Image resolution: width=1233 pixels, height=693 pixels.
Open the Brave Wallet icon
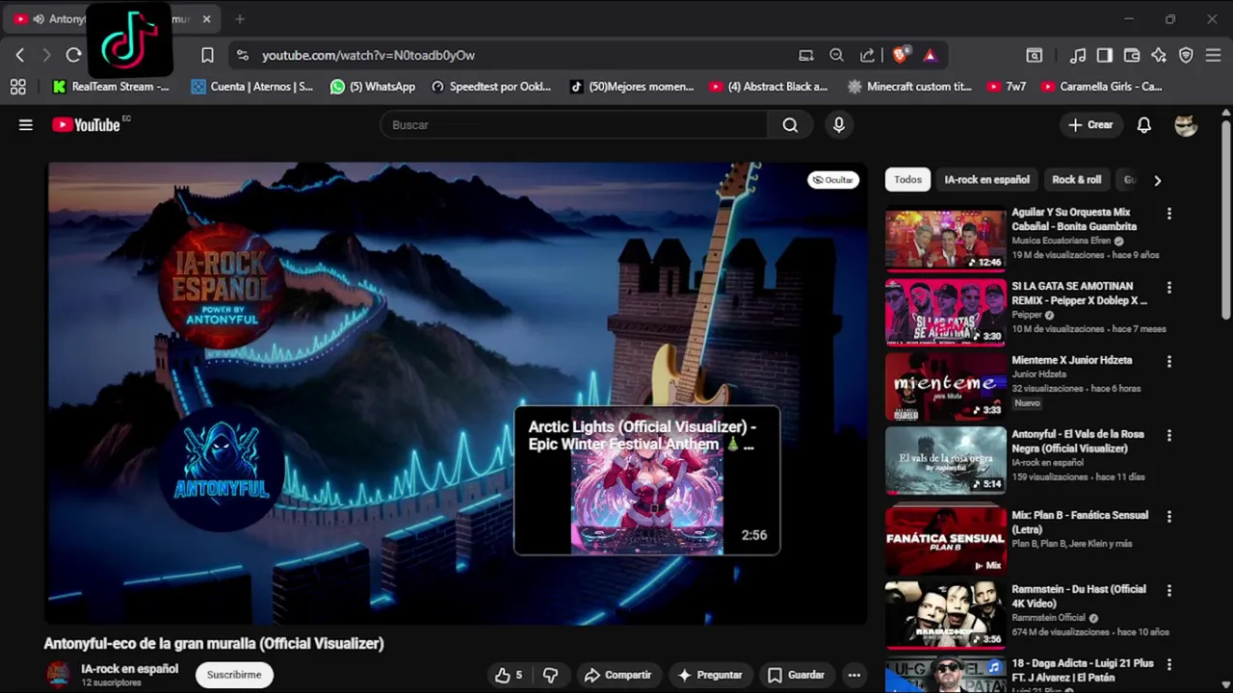point(1132,55)
